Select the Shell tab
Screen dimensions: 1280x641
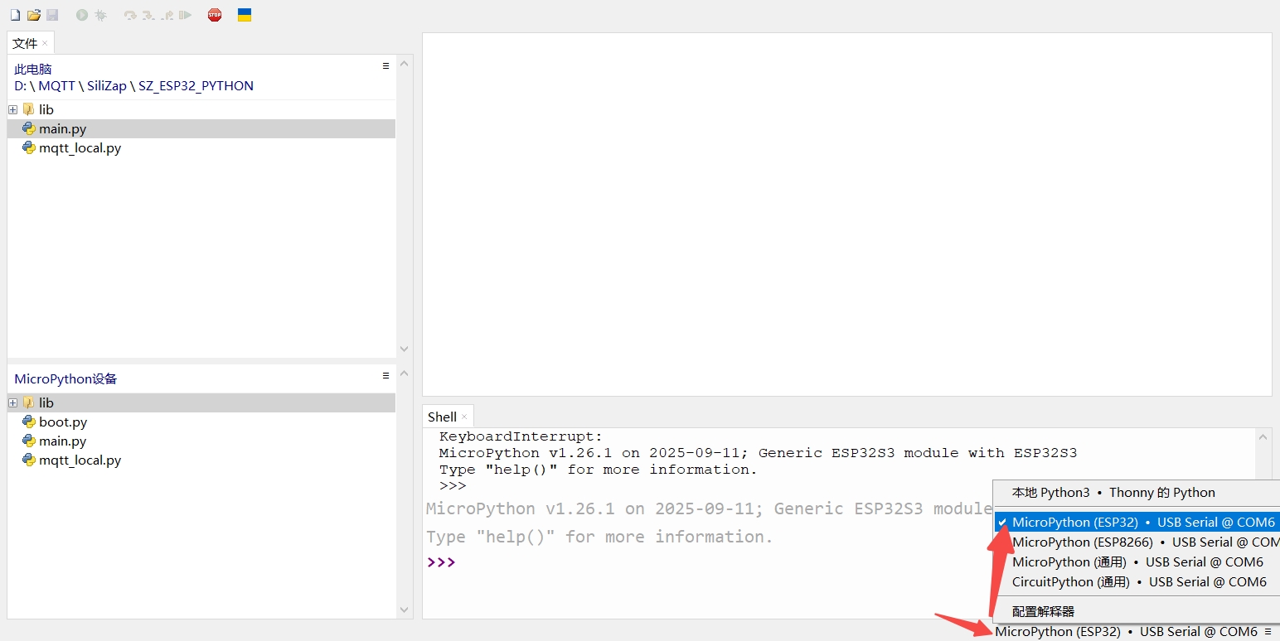[442, 416]
